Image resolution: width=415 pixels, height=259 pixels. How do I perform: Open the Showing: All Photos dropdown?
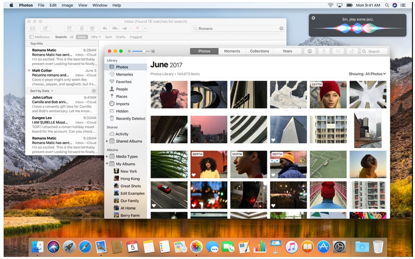[x=367, y=74]
